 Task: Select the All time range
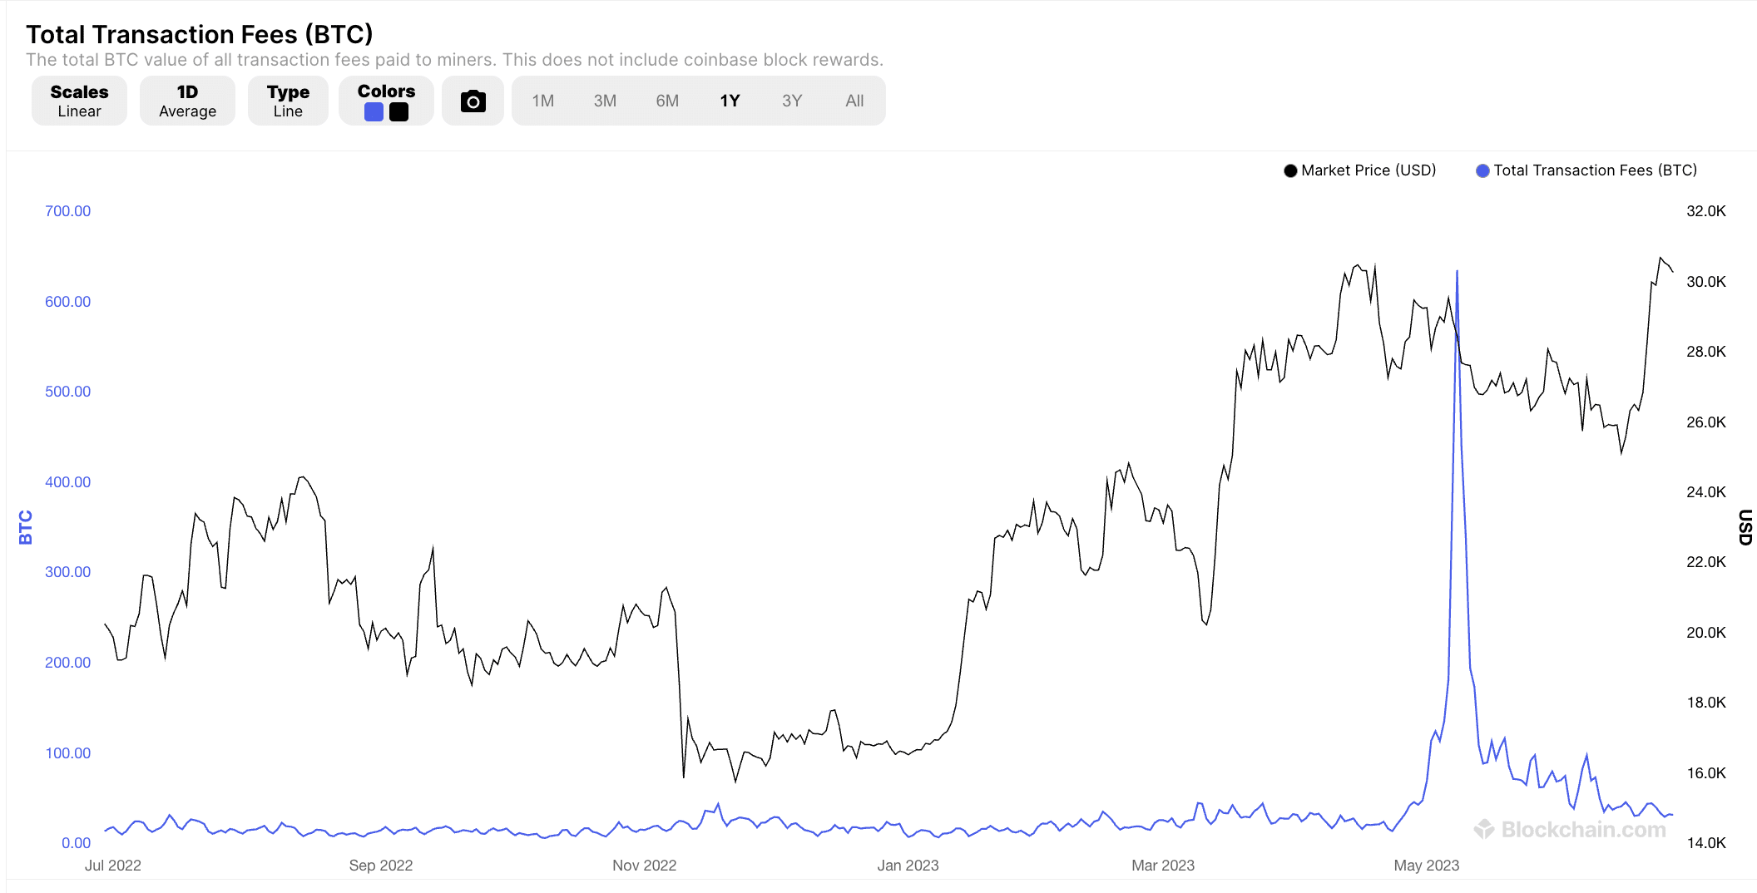(854, 101)
